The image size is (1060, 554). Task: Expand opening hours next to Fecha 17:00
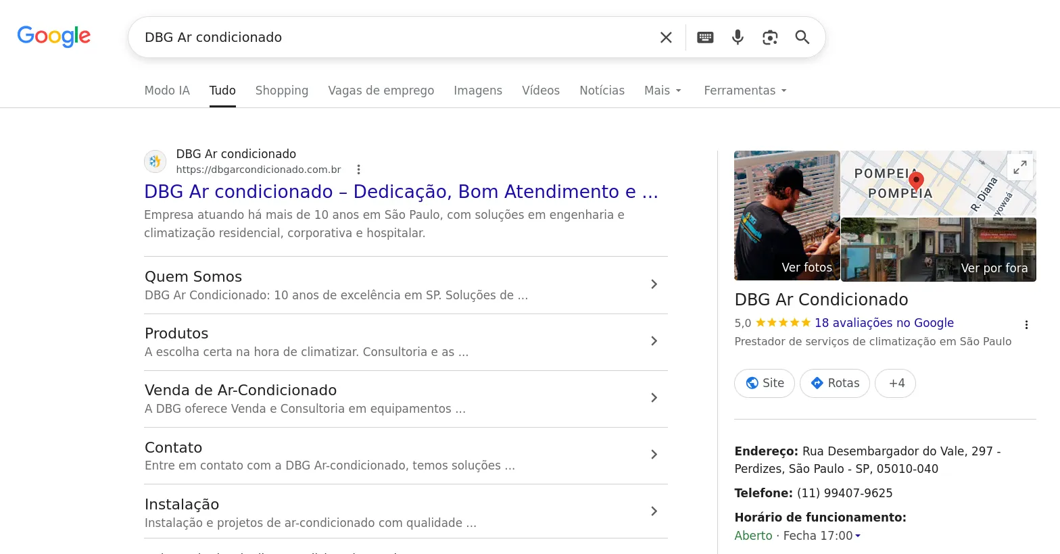coord(858,536)
